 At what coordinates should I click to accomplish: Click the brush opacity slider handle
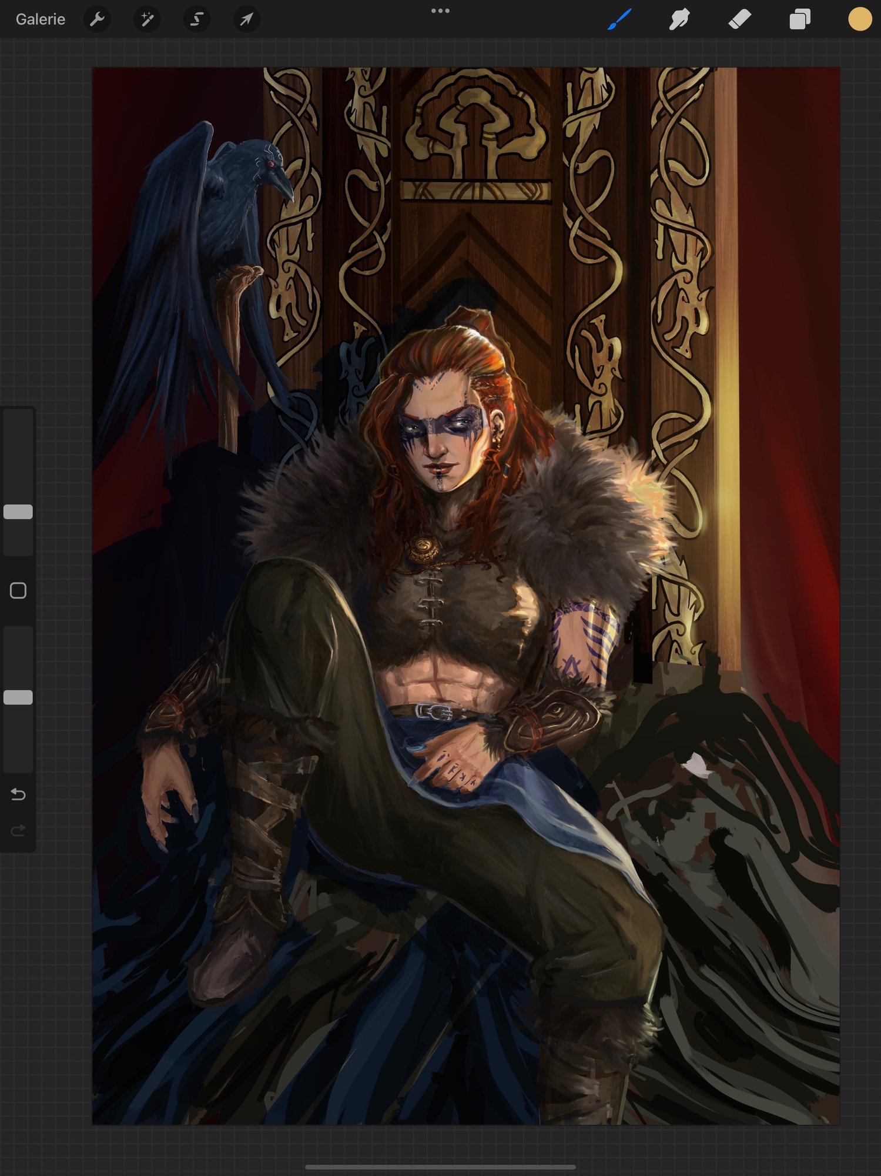click(x=18, y=697)
